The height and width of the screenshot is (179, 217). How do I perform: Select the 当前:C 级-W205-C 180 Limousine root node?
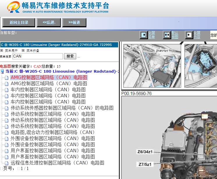tap(62, 71)
